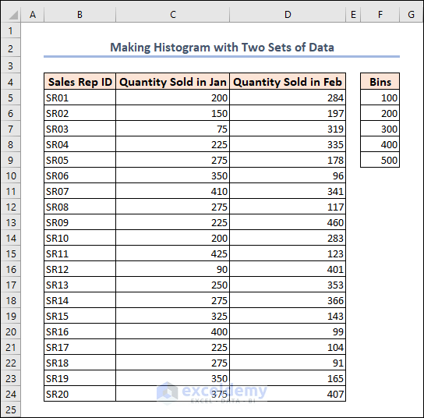This screenshot has height=418, width=424.
Task: Select cell containing SR12
Action: pos(79,269)
